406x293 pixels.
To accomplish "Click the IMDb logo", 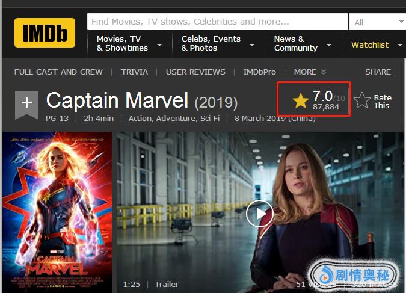I will (x=45, y=33).
